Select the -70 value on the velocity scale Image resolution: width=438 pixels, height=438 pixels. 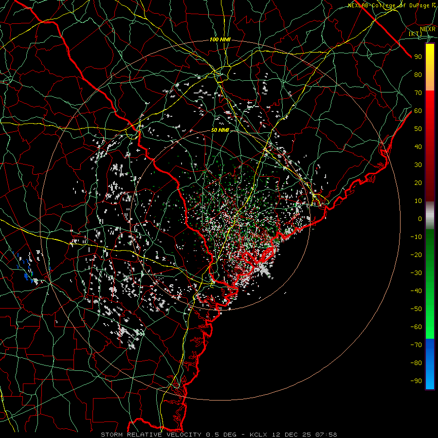point(416,345)
